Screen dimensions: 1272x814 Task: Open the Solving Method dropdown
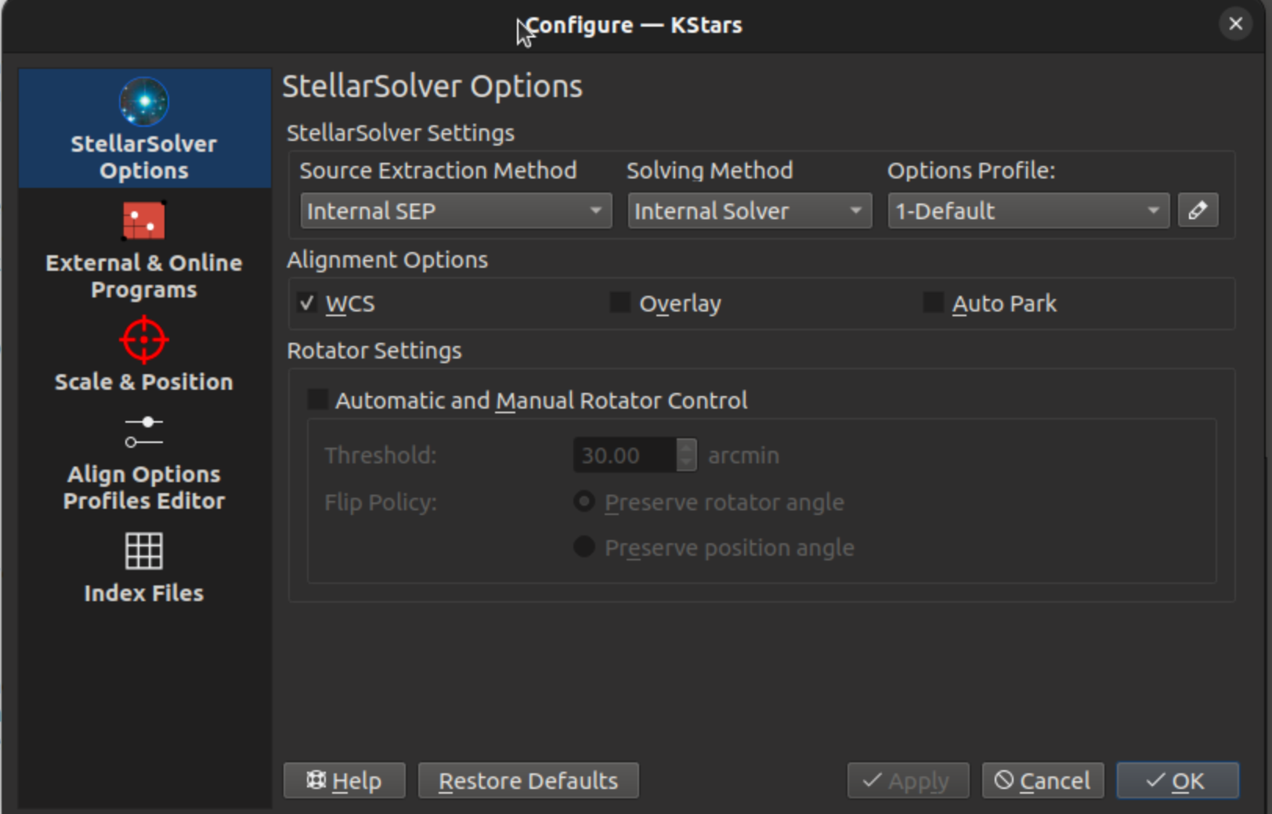click(749, 210)
